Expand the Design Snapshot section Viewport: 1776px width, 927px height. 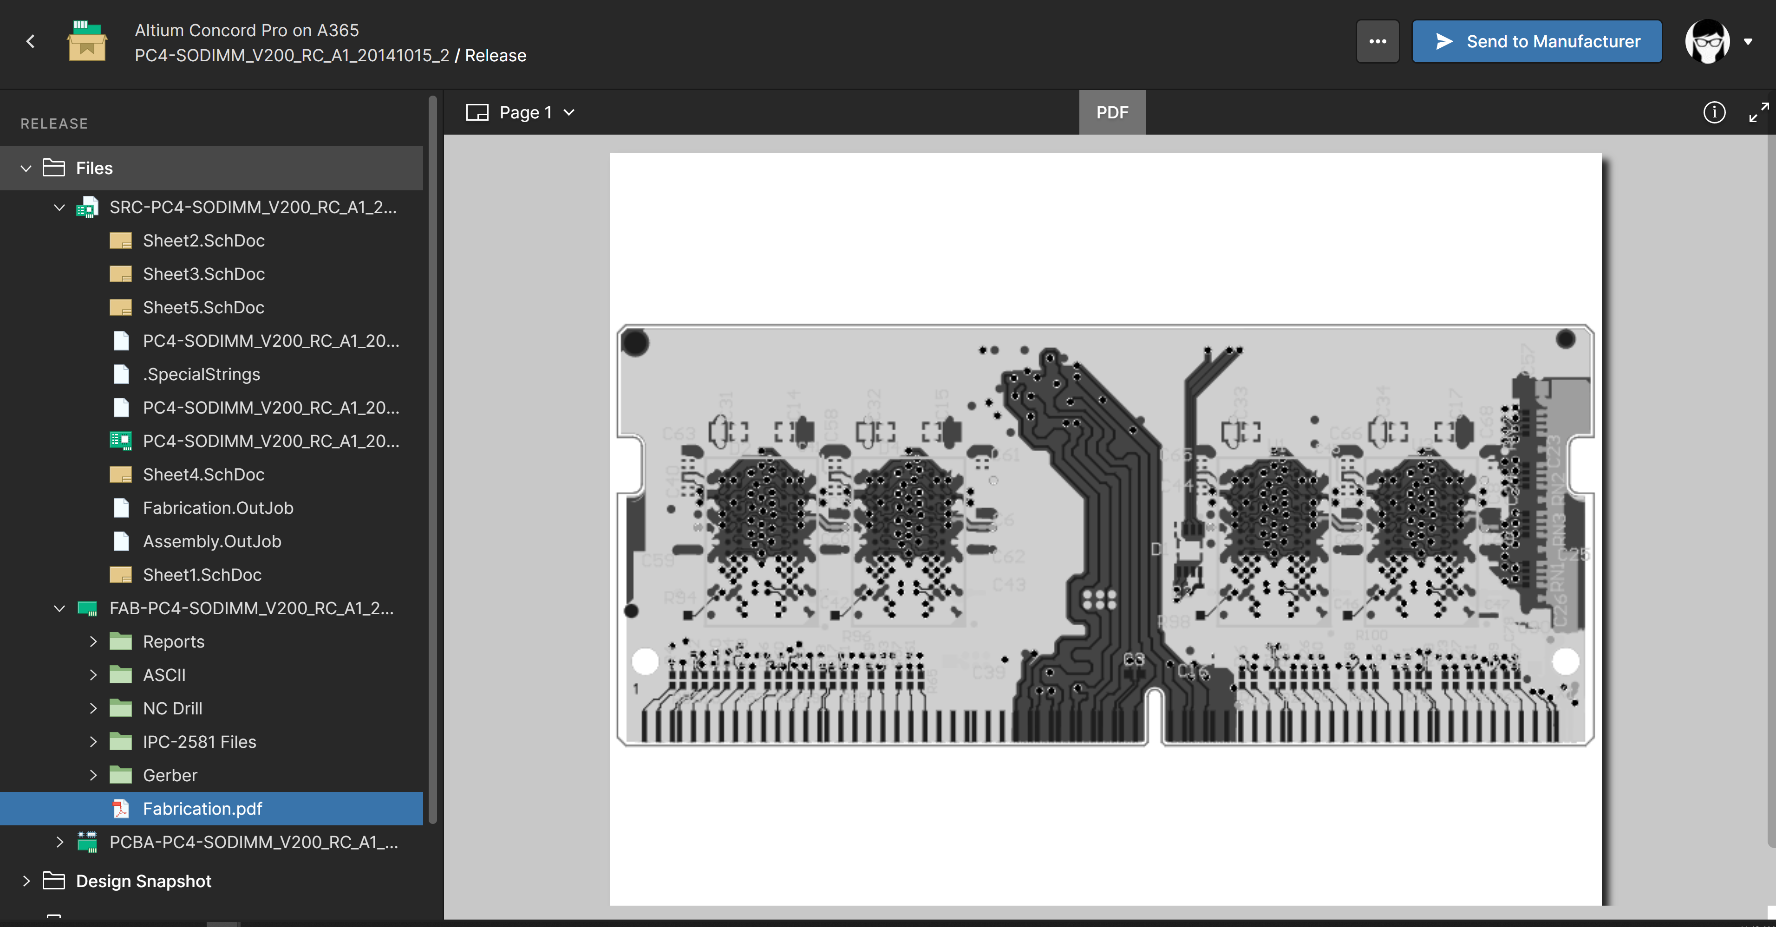click(x=26, y=881)
